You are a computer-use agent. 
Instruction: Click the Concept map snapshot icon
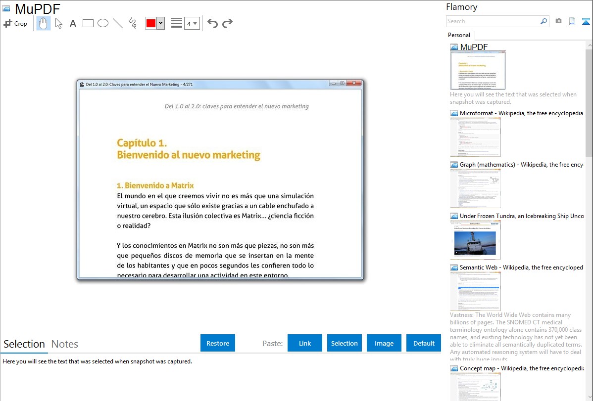pos(454,368)
